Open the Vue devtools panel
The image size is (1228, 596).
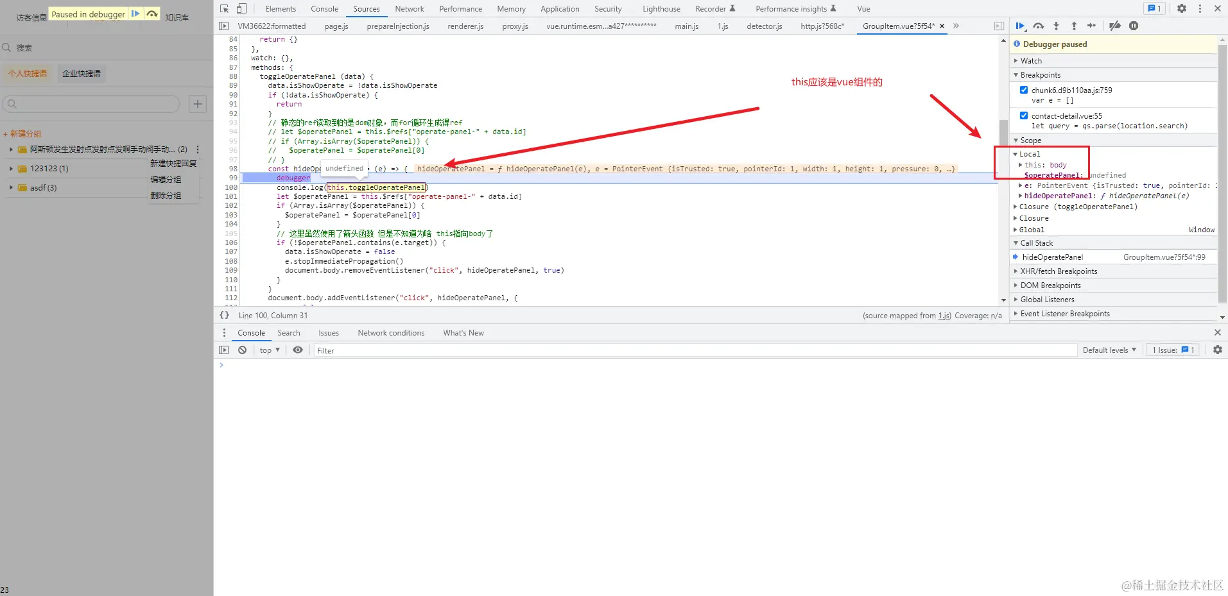click(x=863, y=9)
